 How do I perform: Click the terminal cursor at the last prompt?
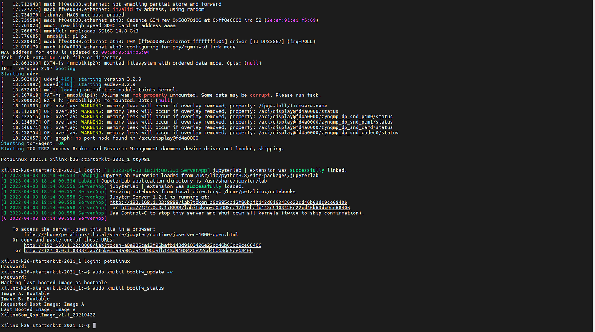pyautogui.click(x=94, y=326)
